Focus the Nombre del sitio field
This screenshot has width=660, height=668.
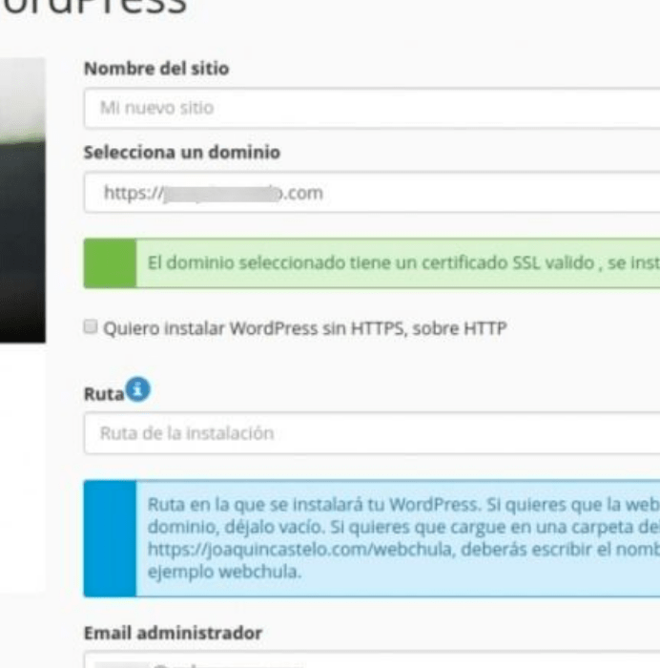click(x=372, y=108)
